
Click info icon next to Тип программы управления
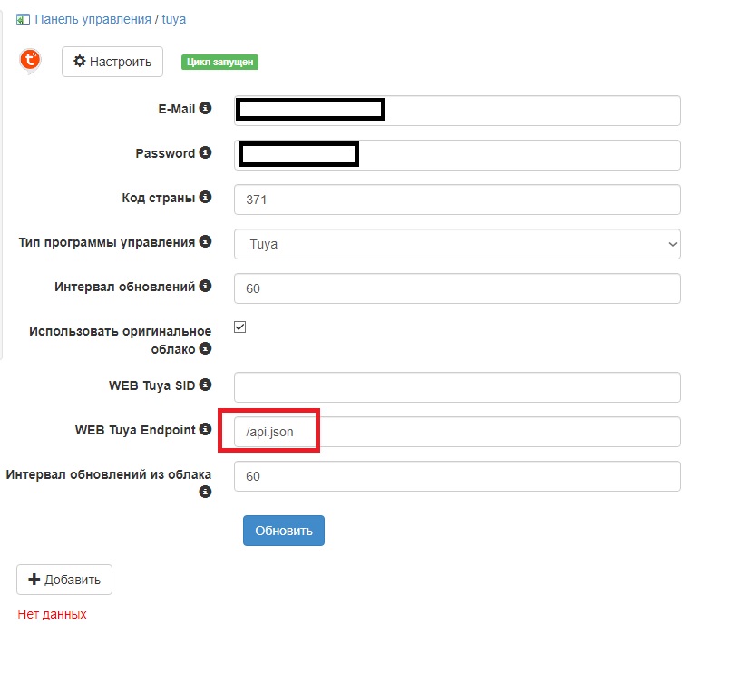(206, 242)
